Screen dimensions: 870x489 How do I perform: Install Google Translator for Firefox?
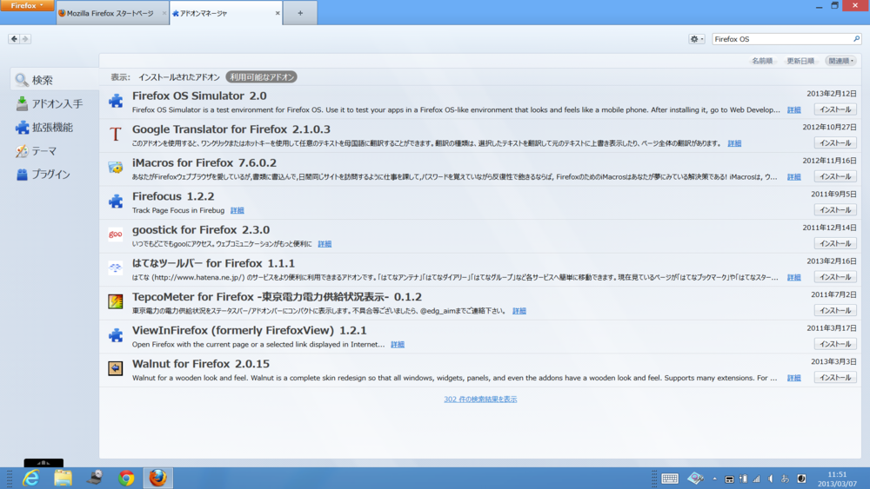(x=835, y=143)
